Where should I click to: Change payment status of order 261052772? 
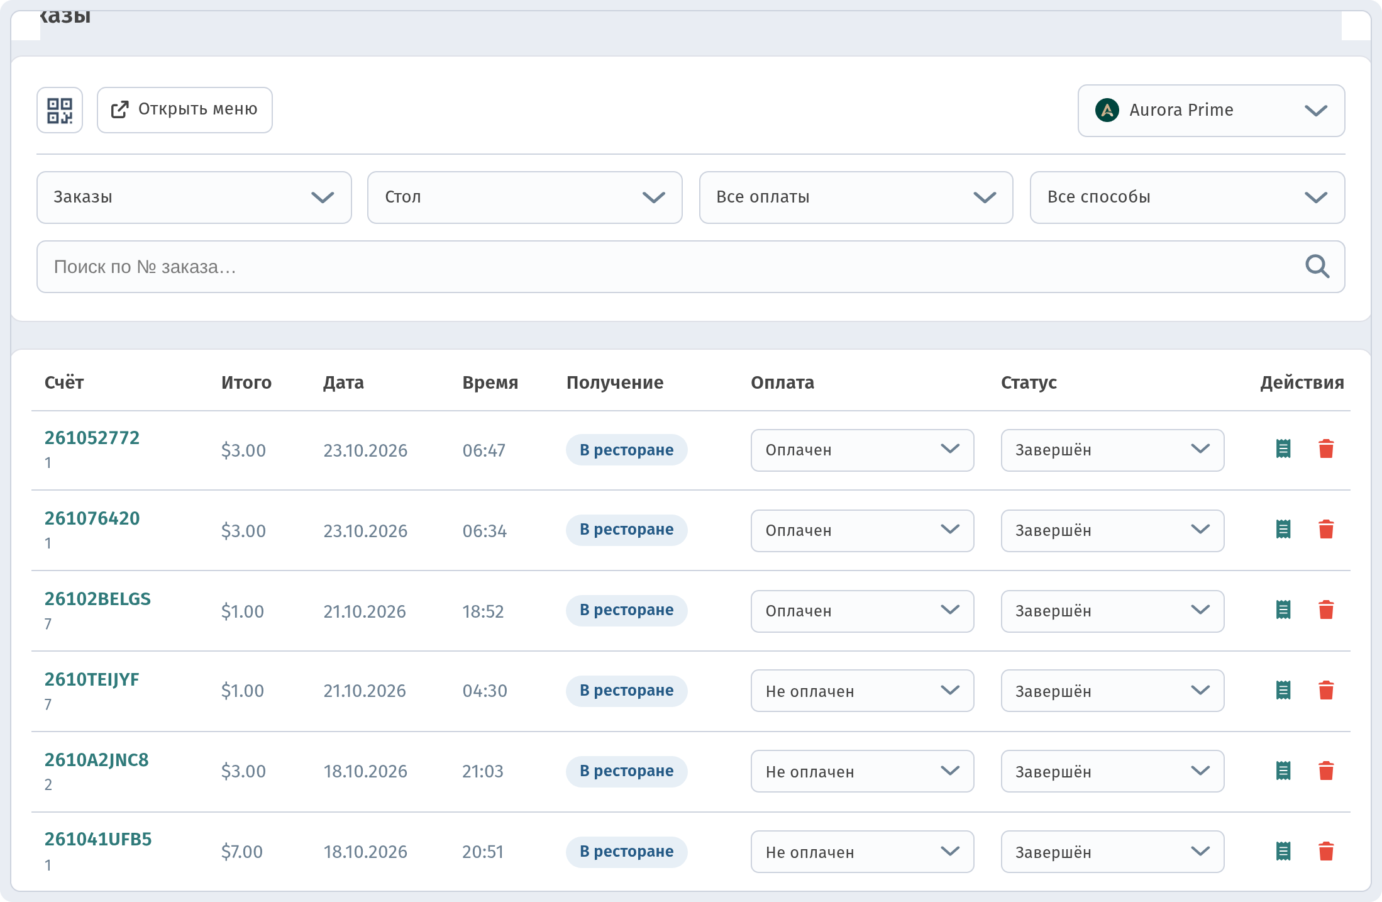click(x=862, y=450)
